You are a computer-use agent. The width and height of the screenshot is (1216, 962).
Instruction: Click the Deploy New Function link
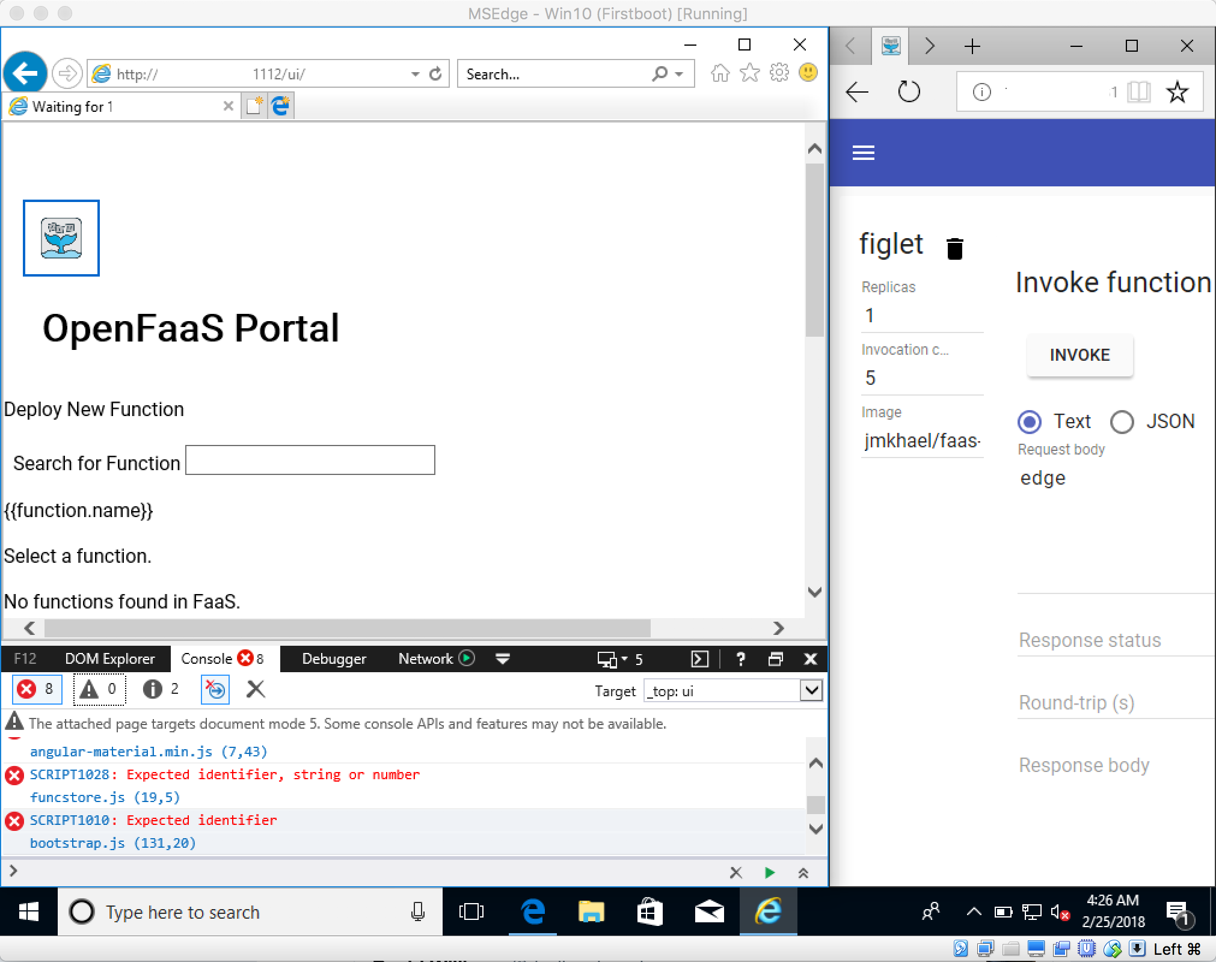pos(94,409)
